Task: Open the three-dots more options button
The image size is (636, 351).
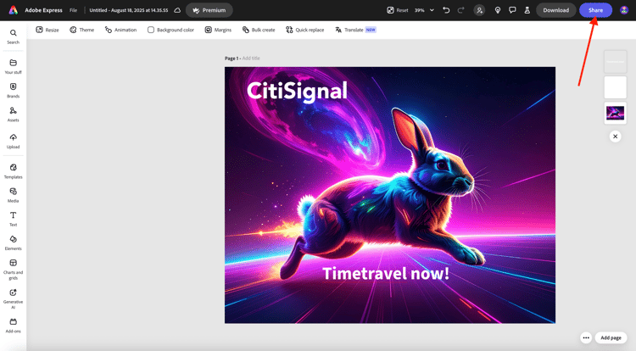Action: point(586,337)
